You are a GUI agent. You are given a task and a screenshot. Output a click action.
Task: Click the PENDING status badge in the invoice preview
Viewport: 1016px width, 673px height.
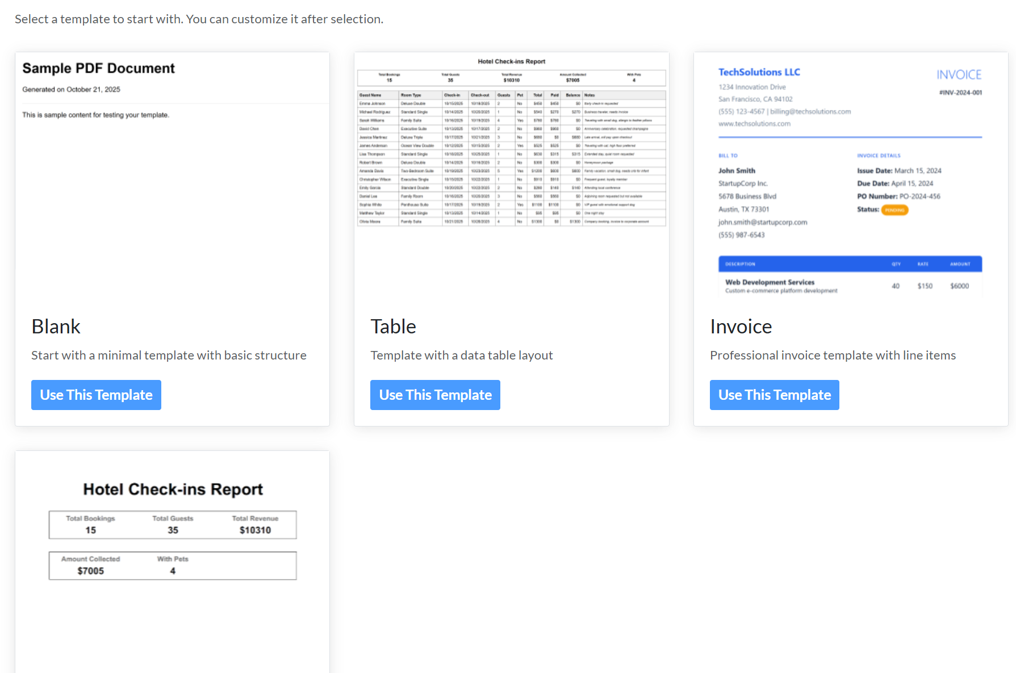pyautogui.click(x=894, y=210)
